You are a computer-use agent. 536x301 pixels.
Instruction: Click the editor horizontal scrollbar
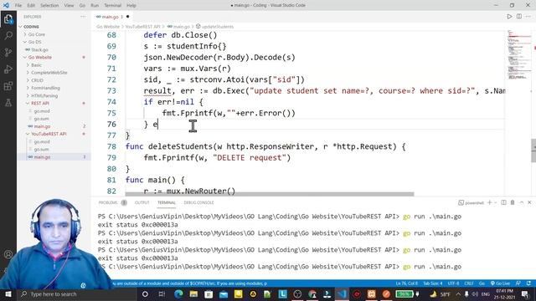click(270, 194)
